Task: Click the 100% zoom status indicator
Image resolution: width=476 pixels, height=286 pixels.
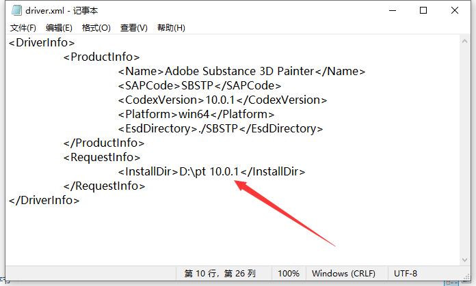Action: pyautogui.click(x=289, y=273)
